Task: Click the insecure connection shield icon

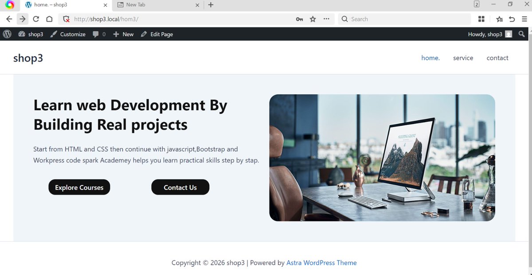Action: [x=66, y=19]
